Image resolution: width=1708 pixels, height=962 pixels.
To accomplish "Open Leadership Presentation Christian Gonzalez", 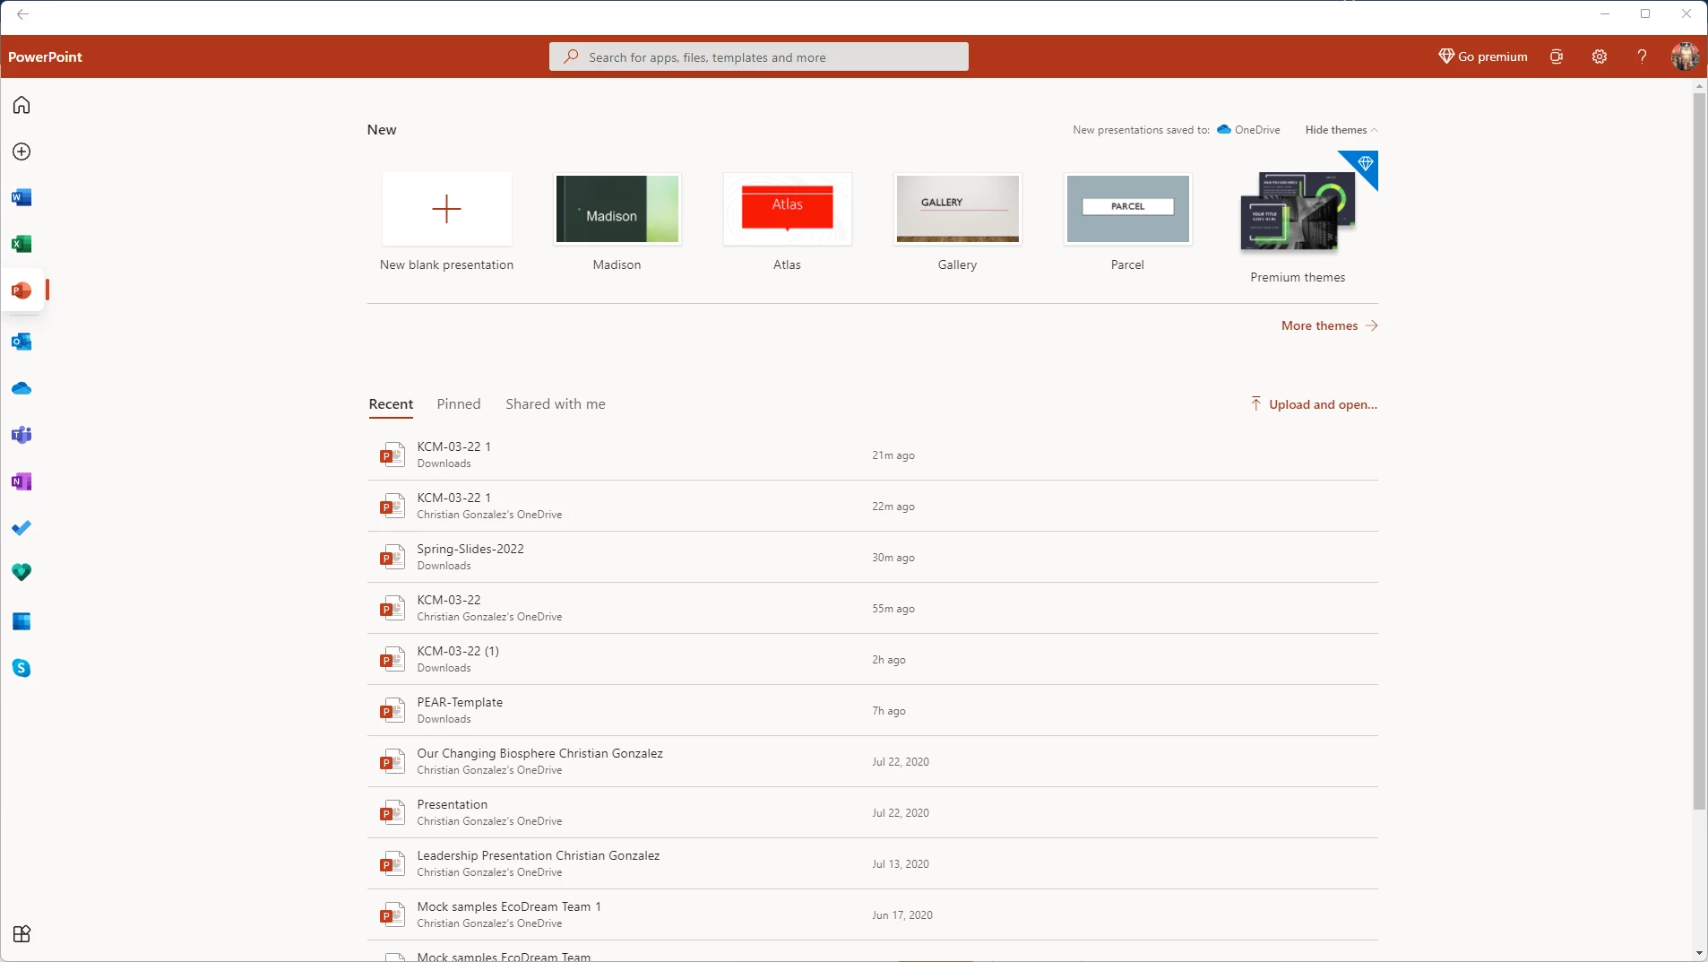I will 872,863.
